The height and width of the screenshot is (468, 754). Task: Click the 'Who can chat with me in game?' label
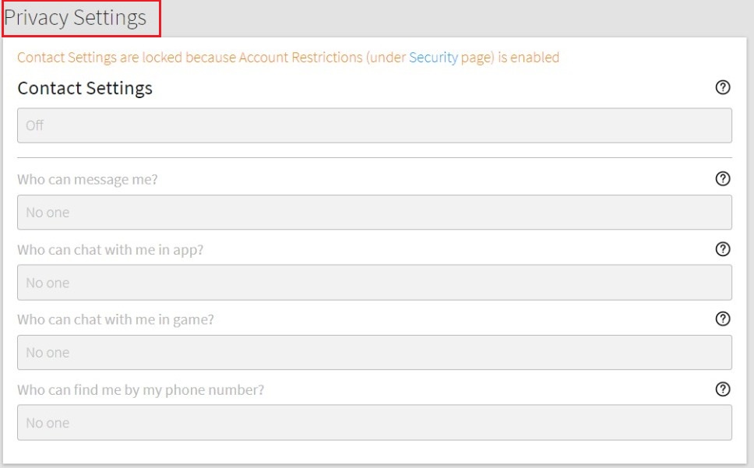pos(115,319)
